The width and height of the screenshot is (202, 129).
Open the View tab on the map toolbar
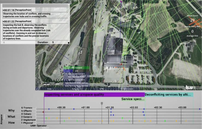pos(49,89)
